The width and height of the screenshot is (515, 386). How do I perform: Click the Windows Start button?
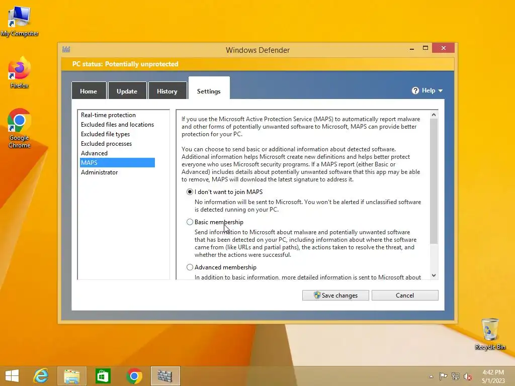[x=12, y=376]
